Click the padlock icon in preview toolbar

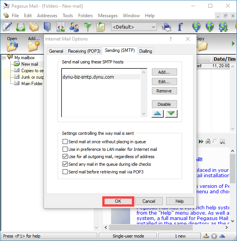tap(208, 141)
